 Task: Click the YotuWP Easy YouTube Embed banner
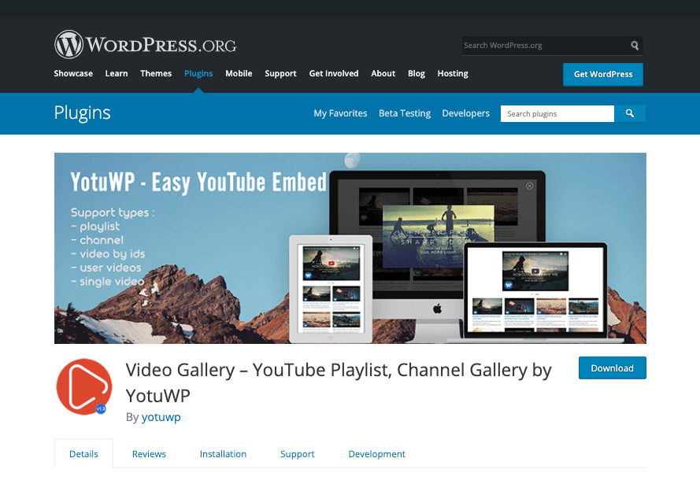[x=350, y=249]
